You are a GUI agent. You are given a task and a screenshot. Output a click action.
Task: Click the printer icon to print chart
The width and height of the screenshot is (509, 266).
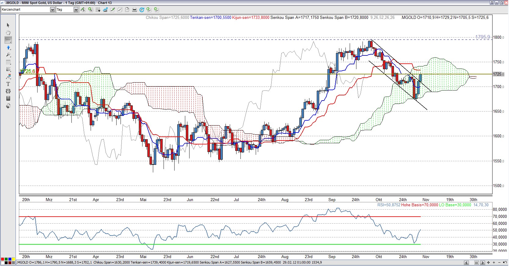(134, 10)
